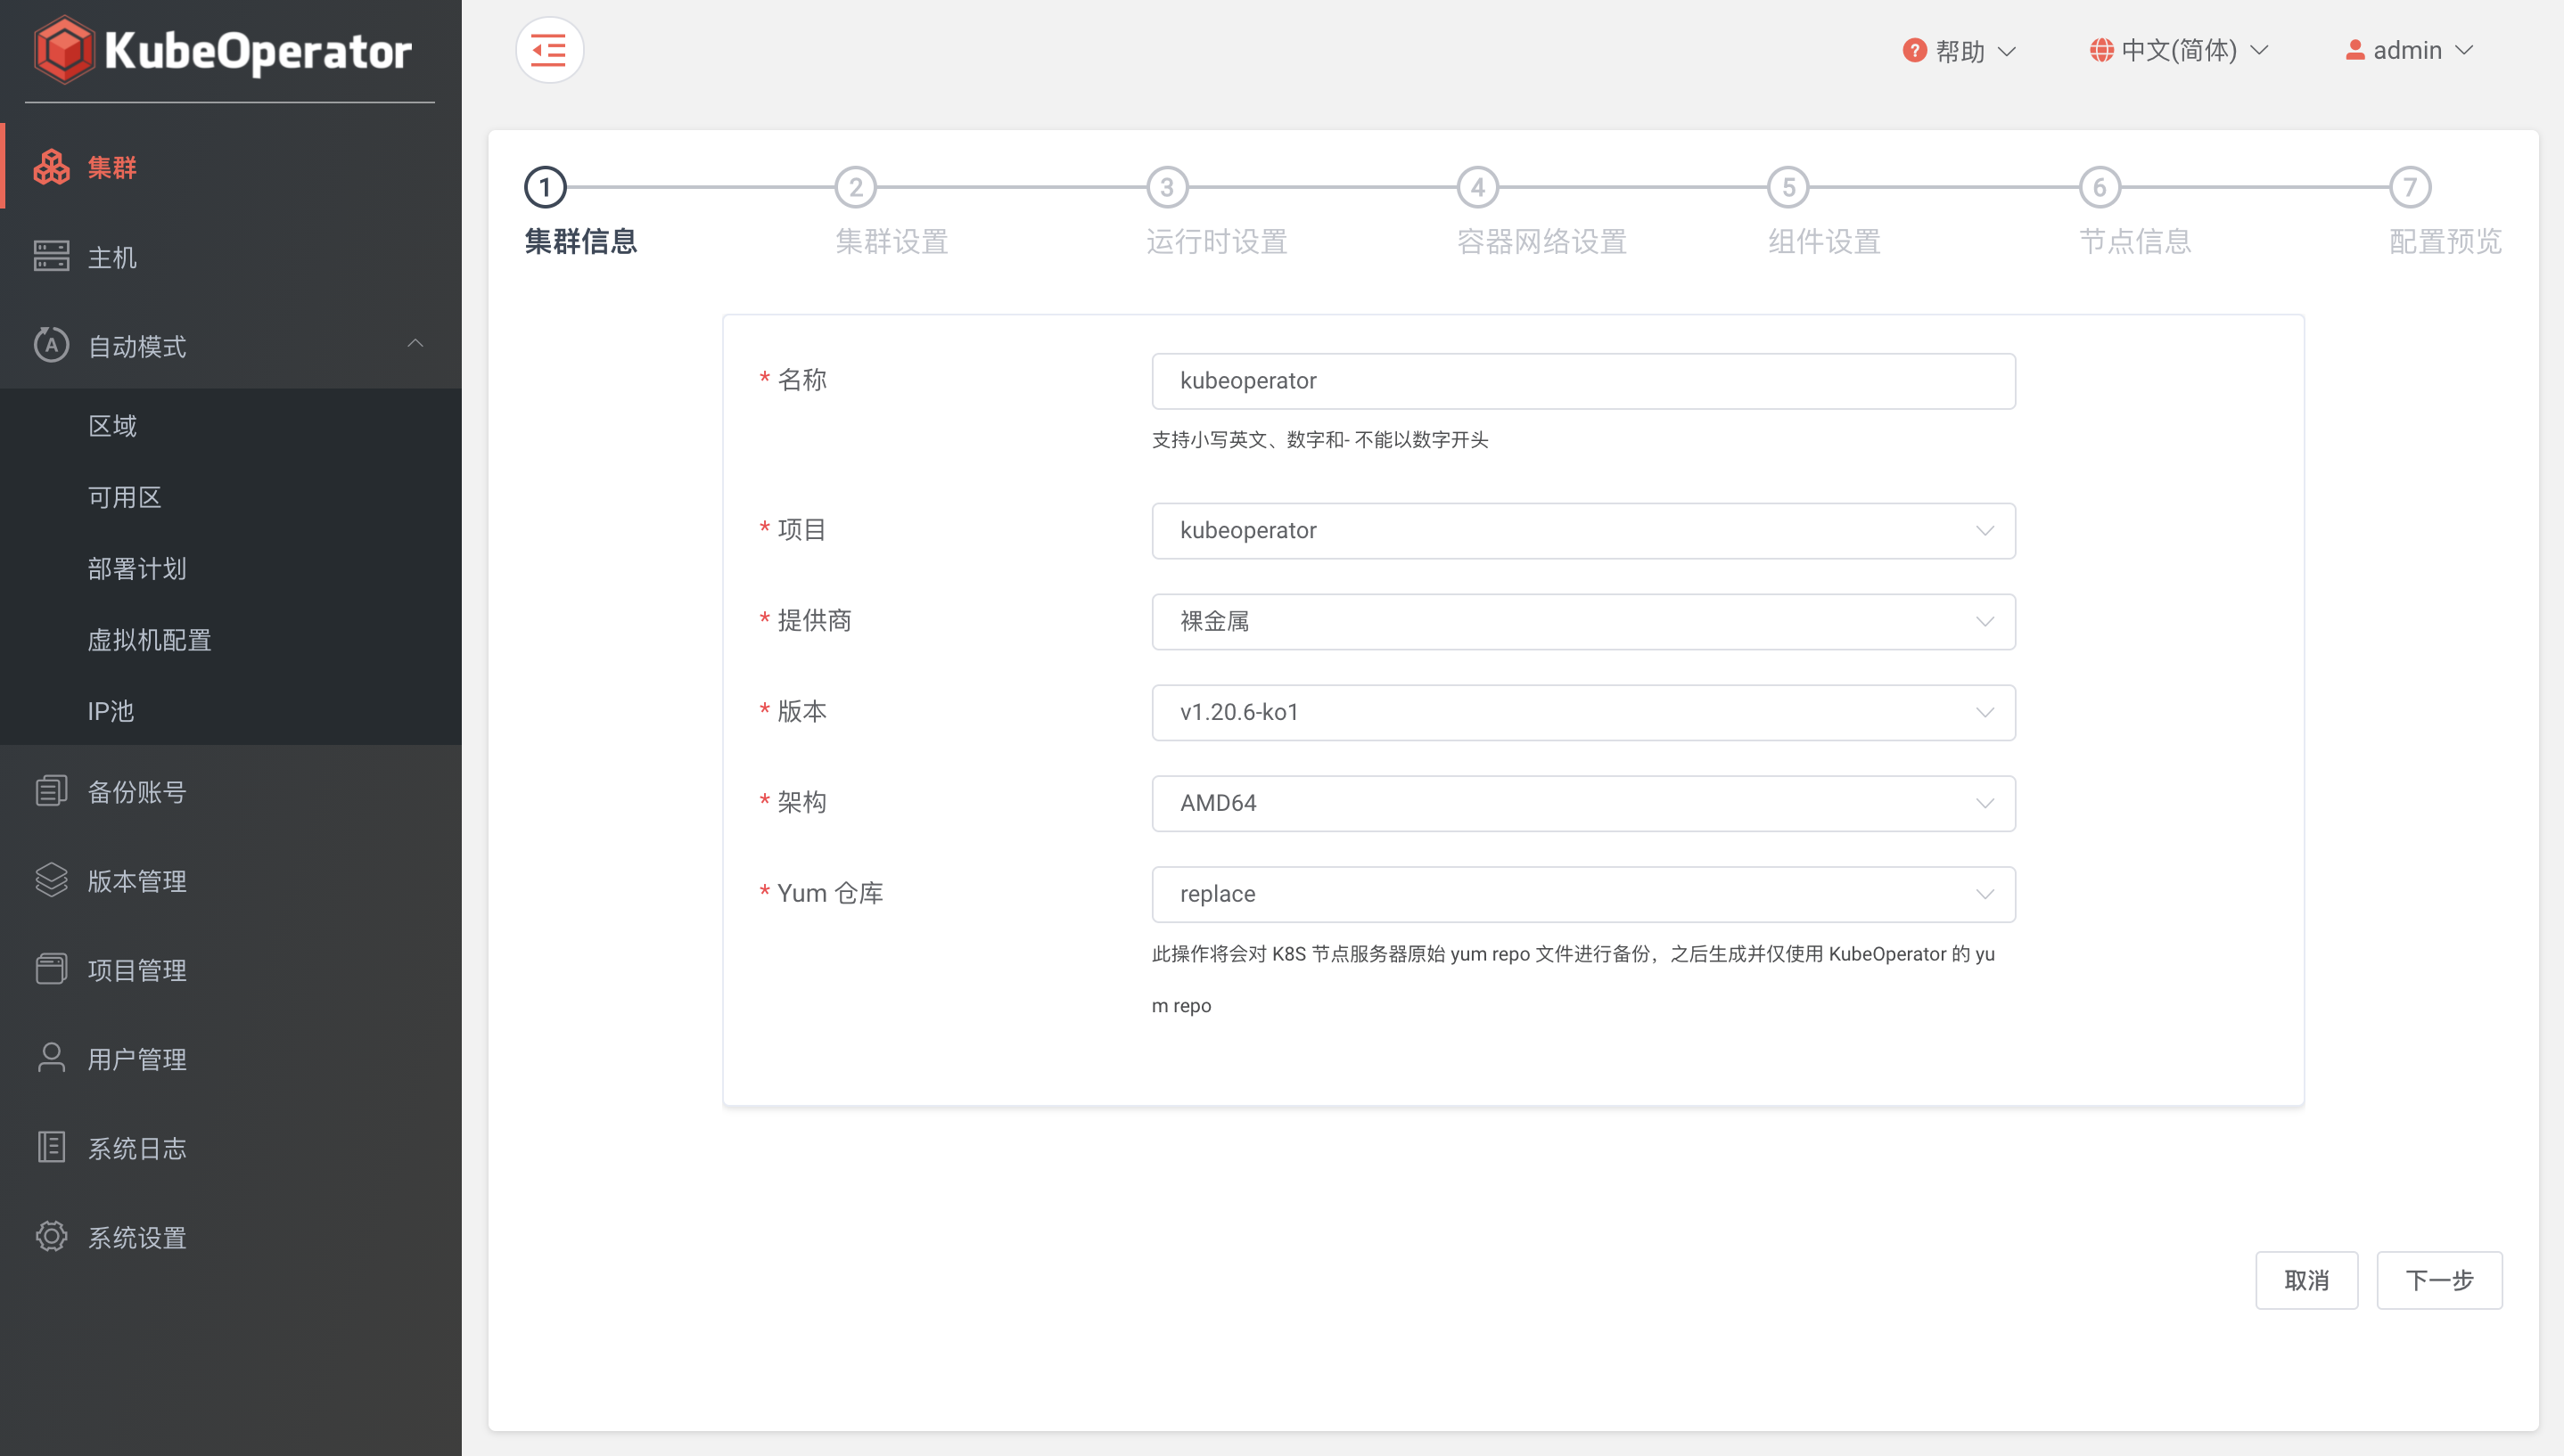This screenshot has height=1456, width=2564.
Task: Open the 帮助 menu in the header
Action: (x=1956, y=50)
